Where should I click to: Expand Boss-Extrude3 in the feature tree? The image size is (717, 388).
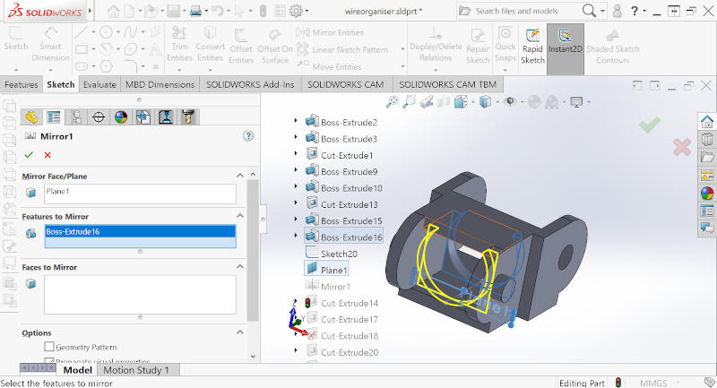296,137
